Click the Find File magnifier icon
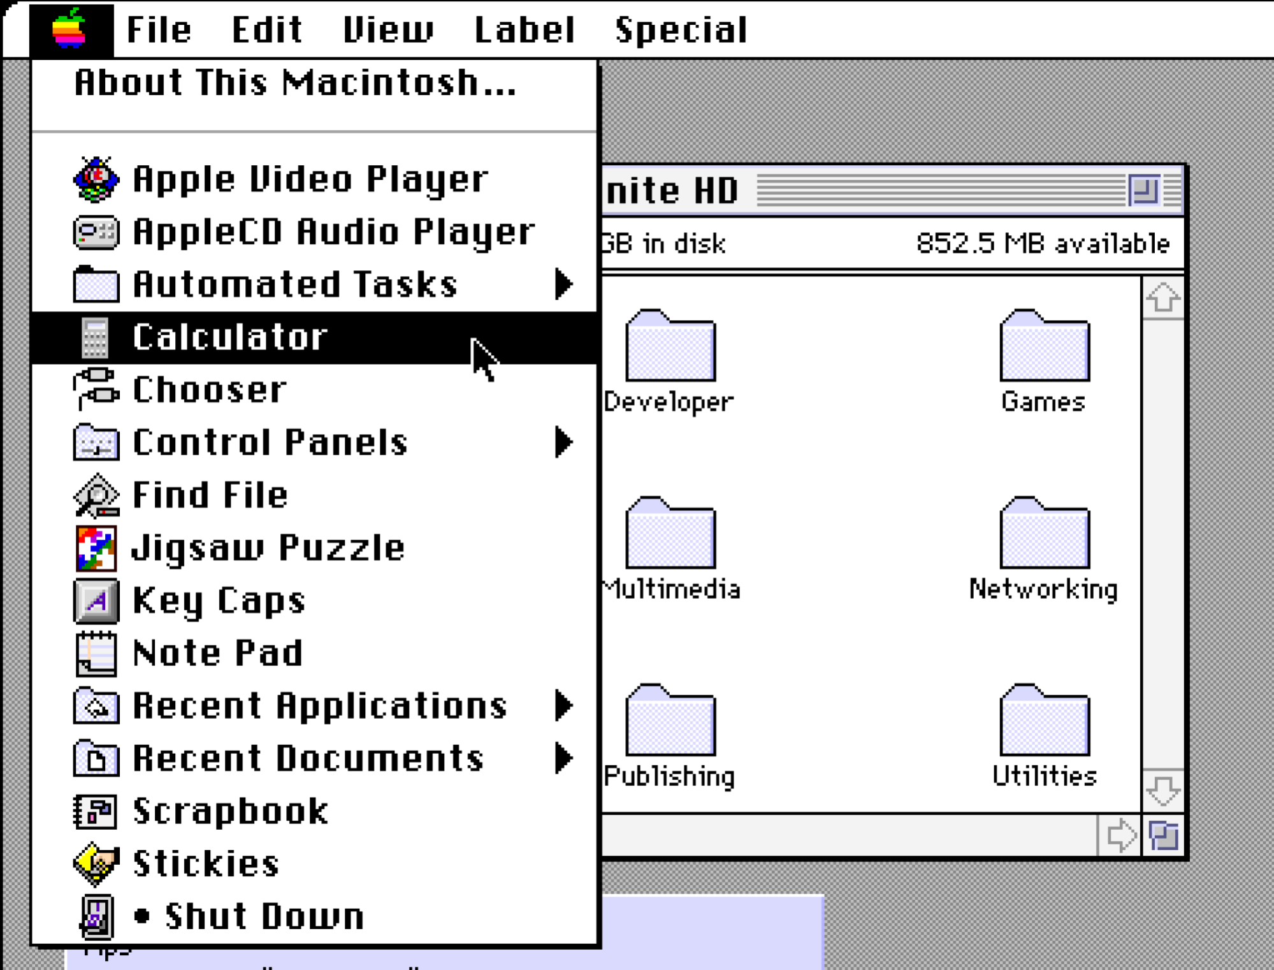Screen dimensions: 1274x970 coord(96,495)
